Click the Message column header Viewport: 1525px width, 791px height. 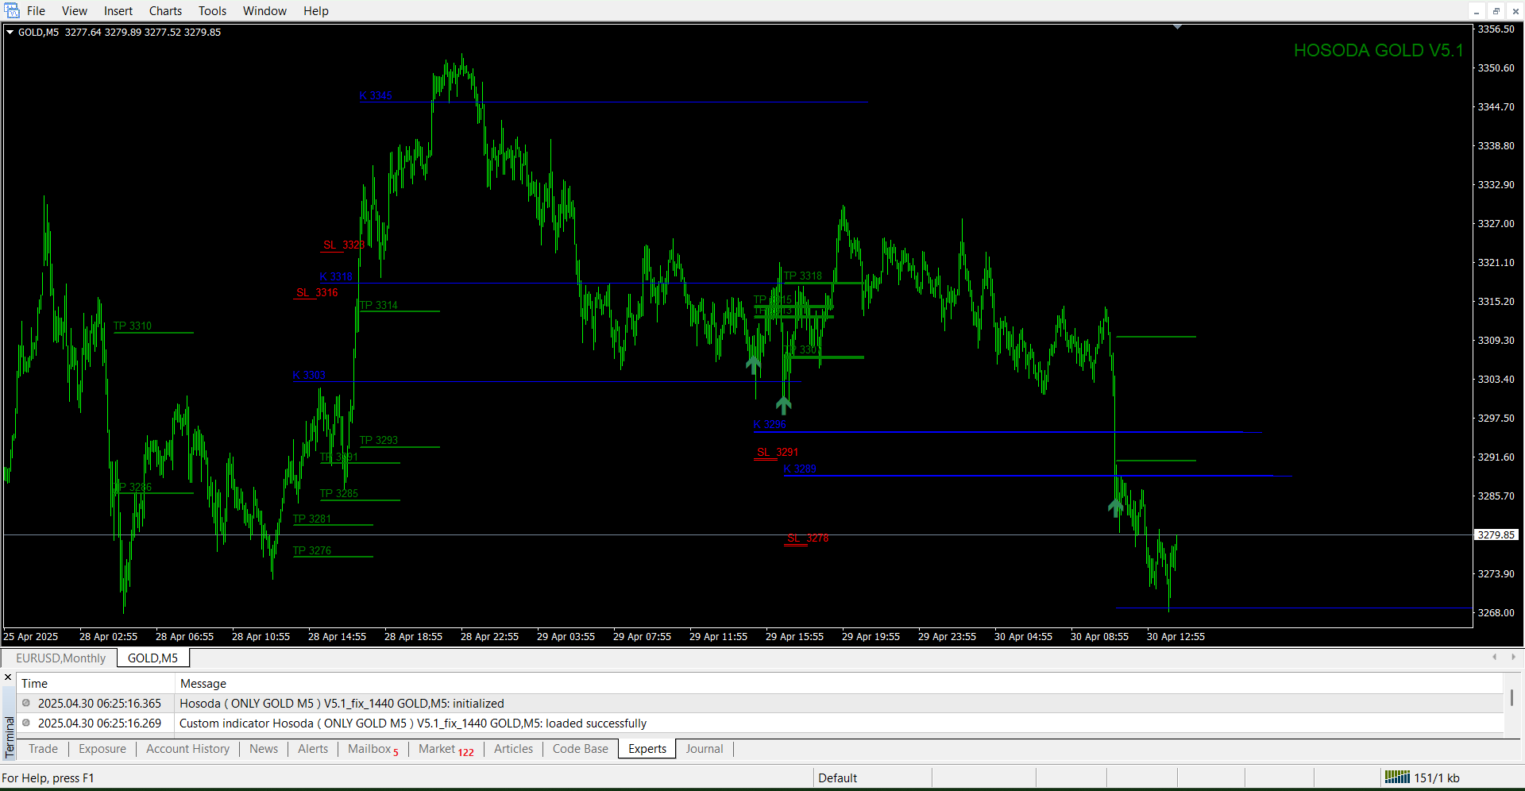pyautogui.click(x=203, y=683)
